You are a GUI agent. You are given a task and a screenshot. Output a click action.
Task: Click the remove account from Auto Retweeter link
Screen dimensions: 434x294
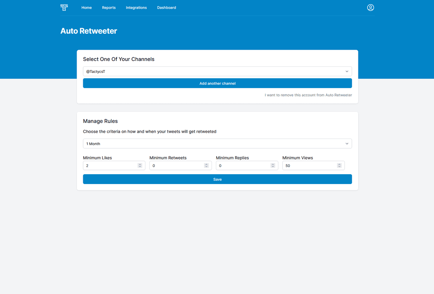(308, 95)
